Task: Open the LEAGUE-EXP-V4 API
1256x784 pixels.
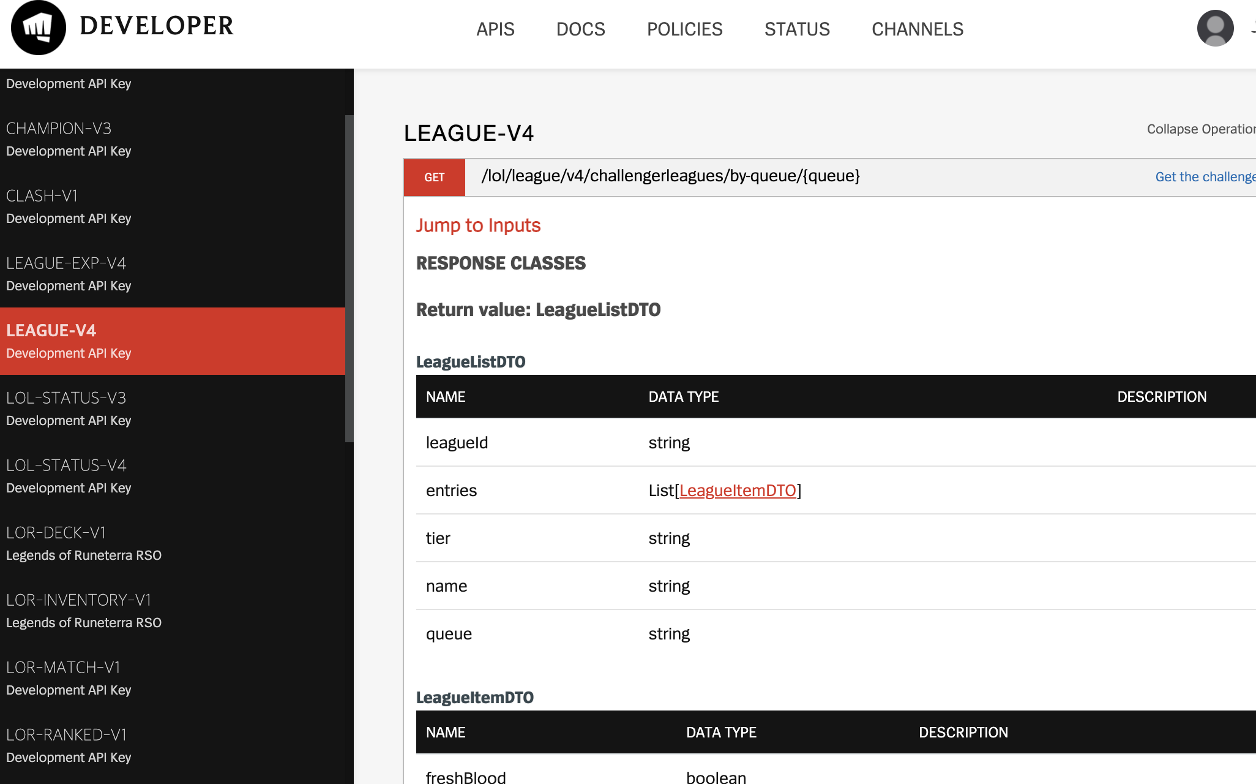Action: pyautogui.click(x=66, y=263)
